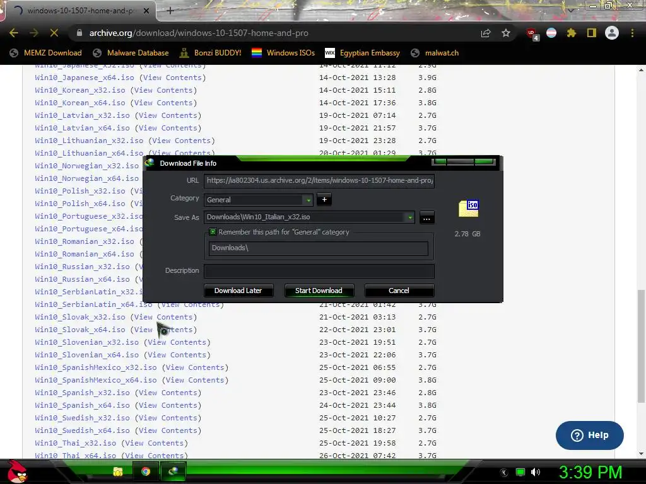Toggle the browser side panel icon
This screenshot has height=484, width=646.
click(x=592, y=33)
